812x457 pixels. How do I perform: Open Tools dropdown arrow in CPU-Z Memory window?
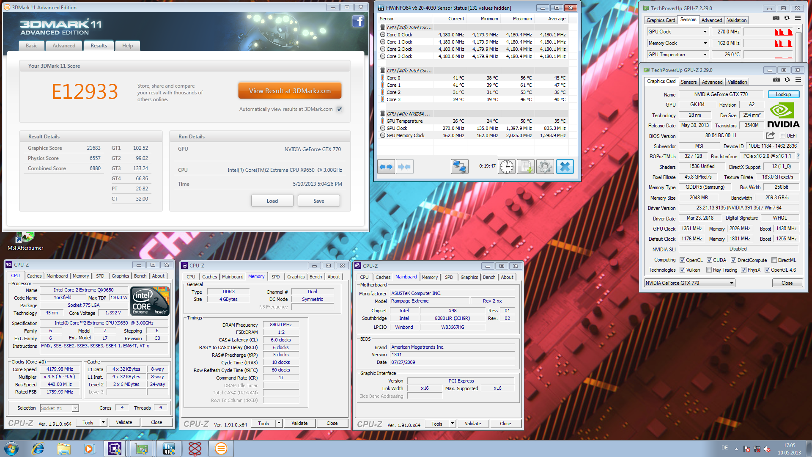pyautogui.click(x=278, y=423)
